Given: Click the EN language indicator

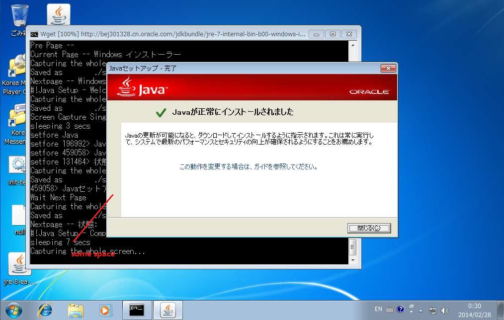Looking at the screenshot, I should pyautogui.click(x=378, y=310).
